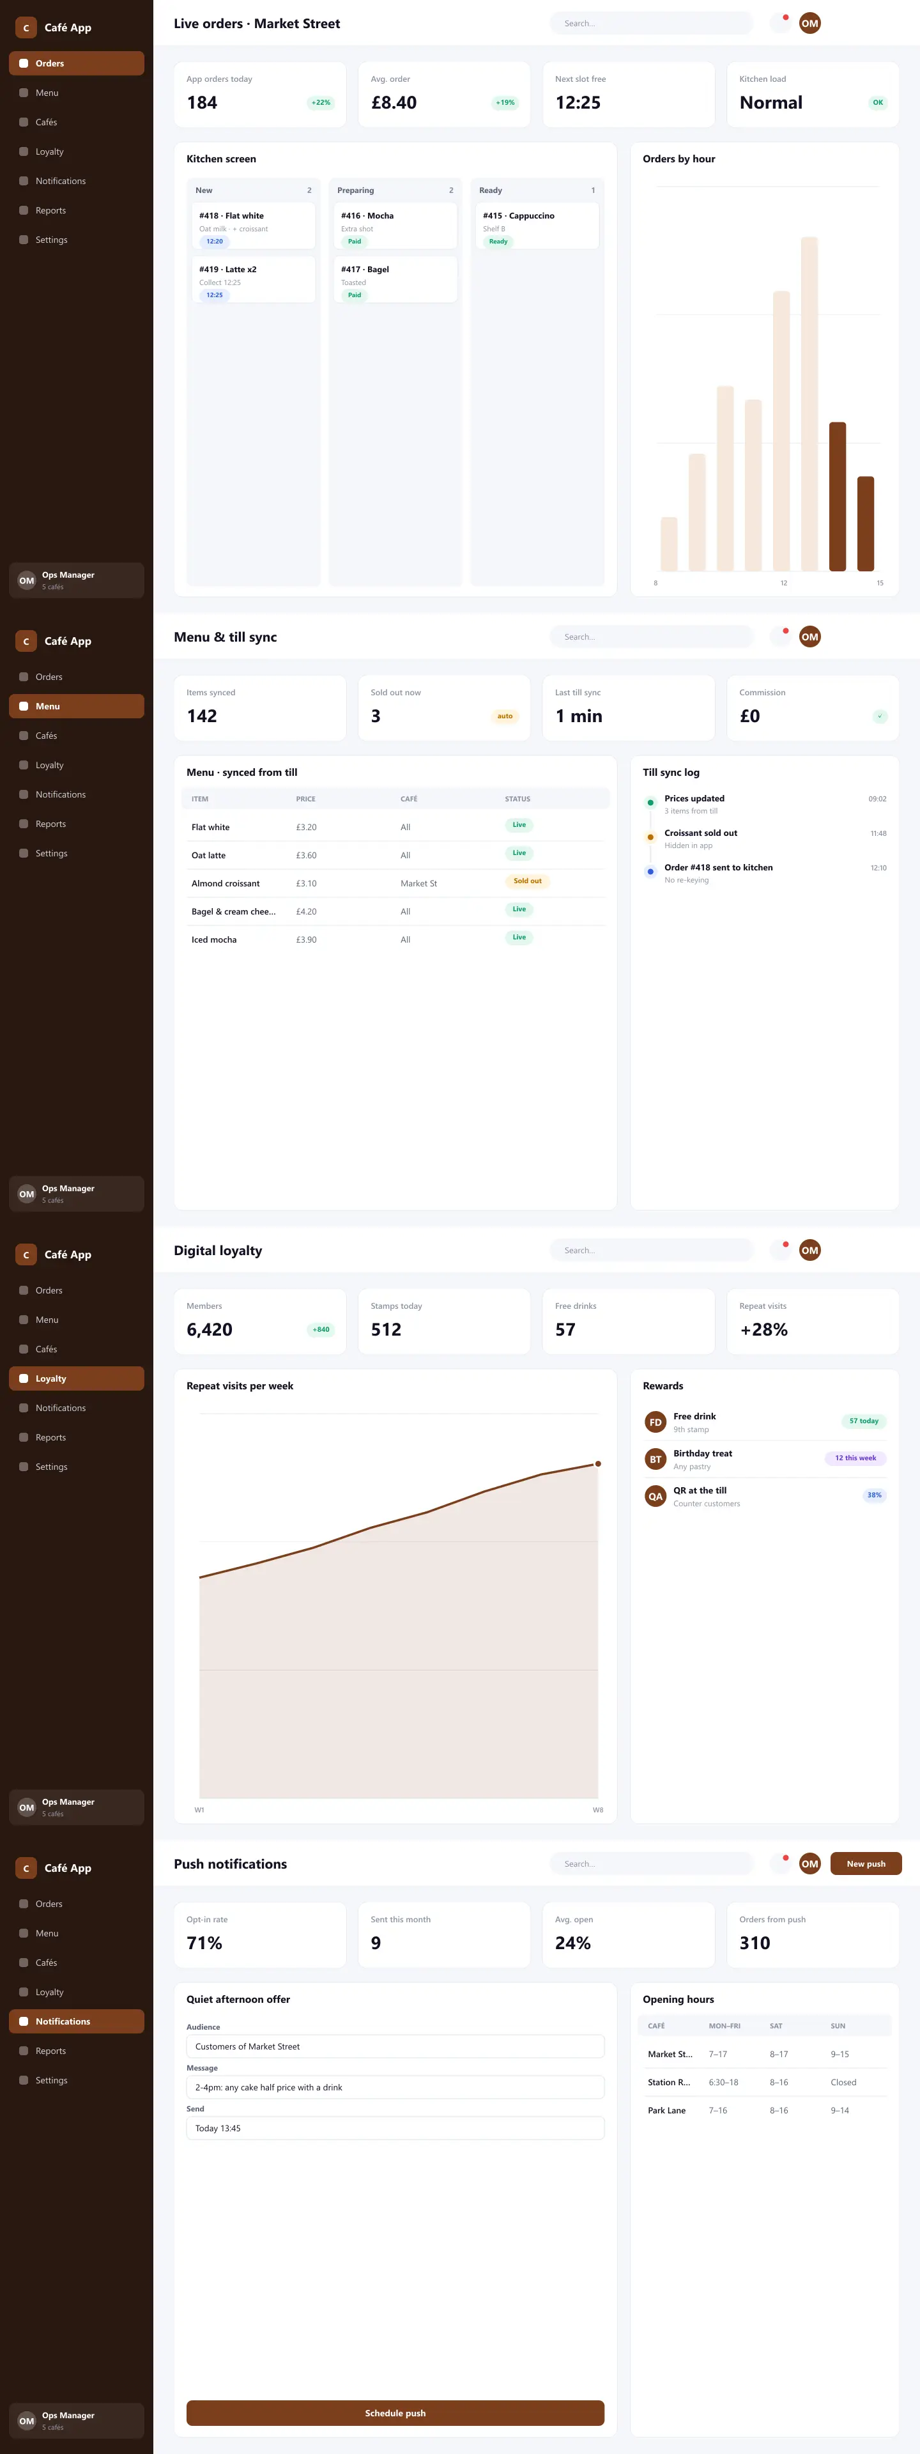Click the blue dot beside Order #418 sent to kitchen
Screen dimensions: 920x2454
pyautogui.click(x=650, y=872)
